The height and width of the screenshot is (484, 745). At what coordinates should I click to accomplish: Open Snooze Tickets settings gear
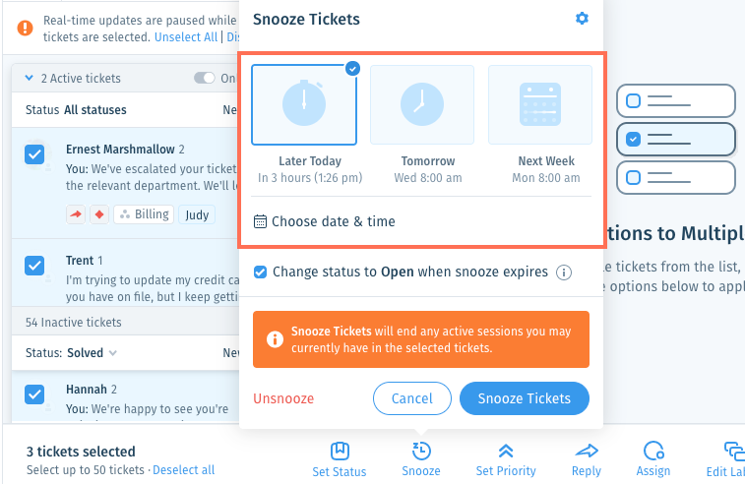click(x=582, y=19)
